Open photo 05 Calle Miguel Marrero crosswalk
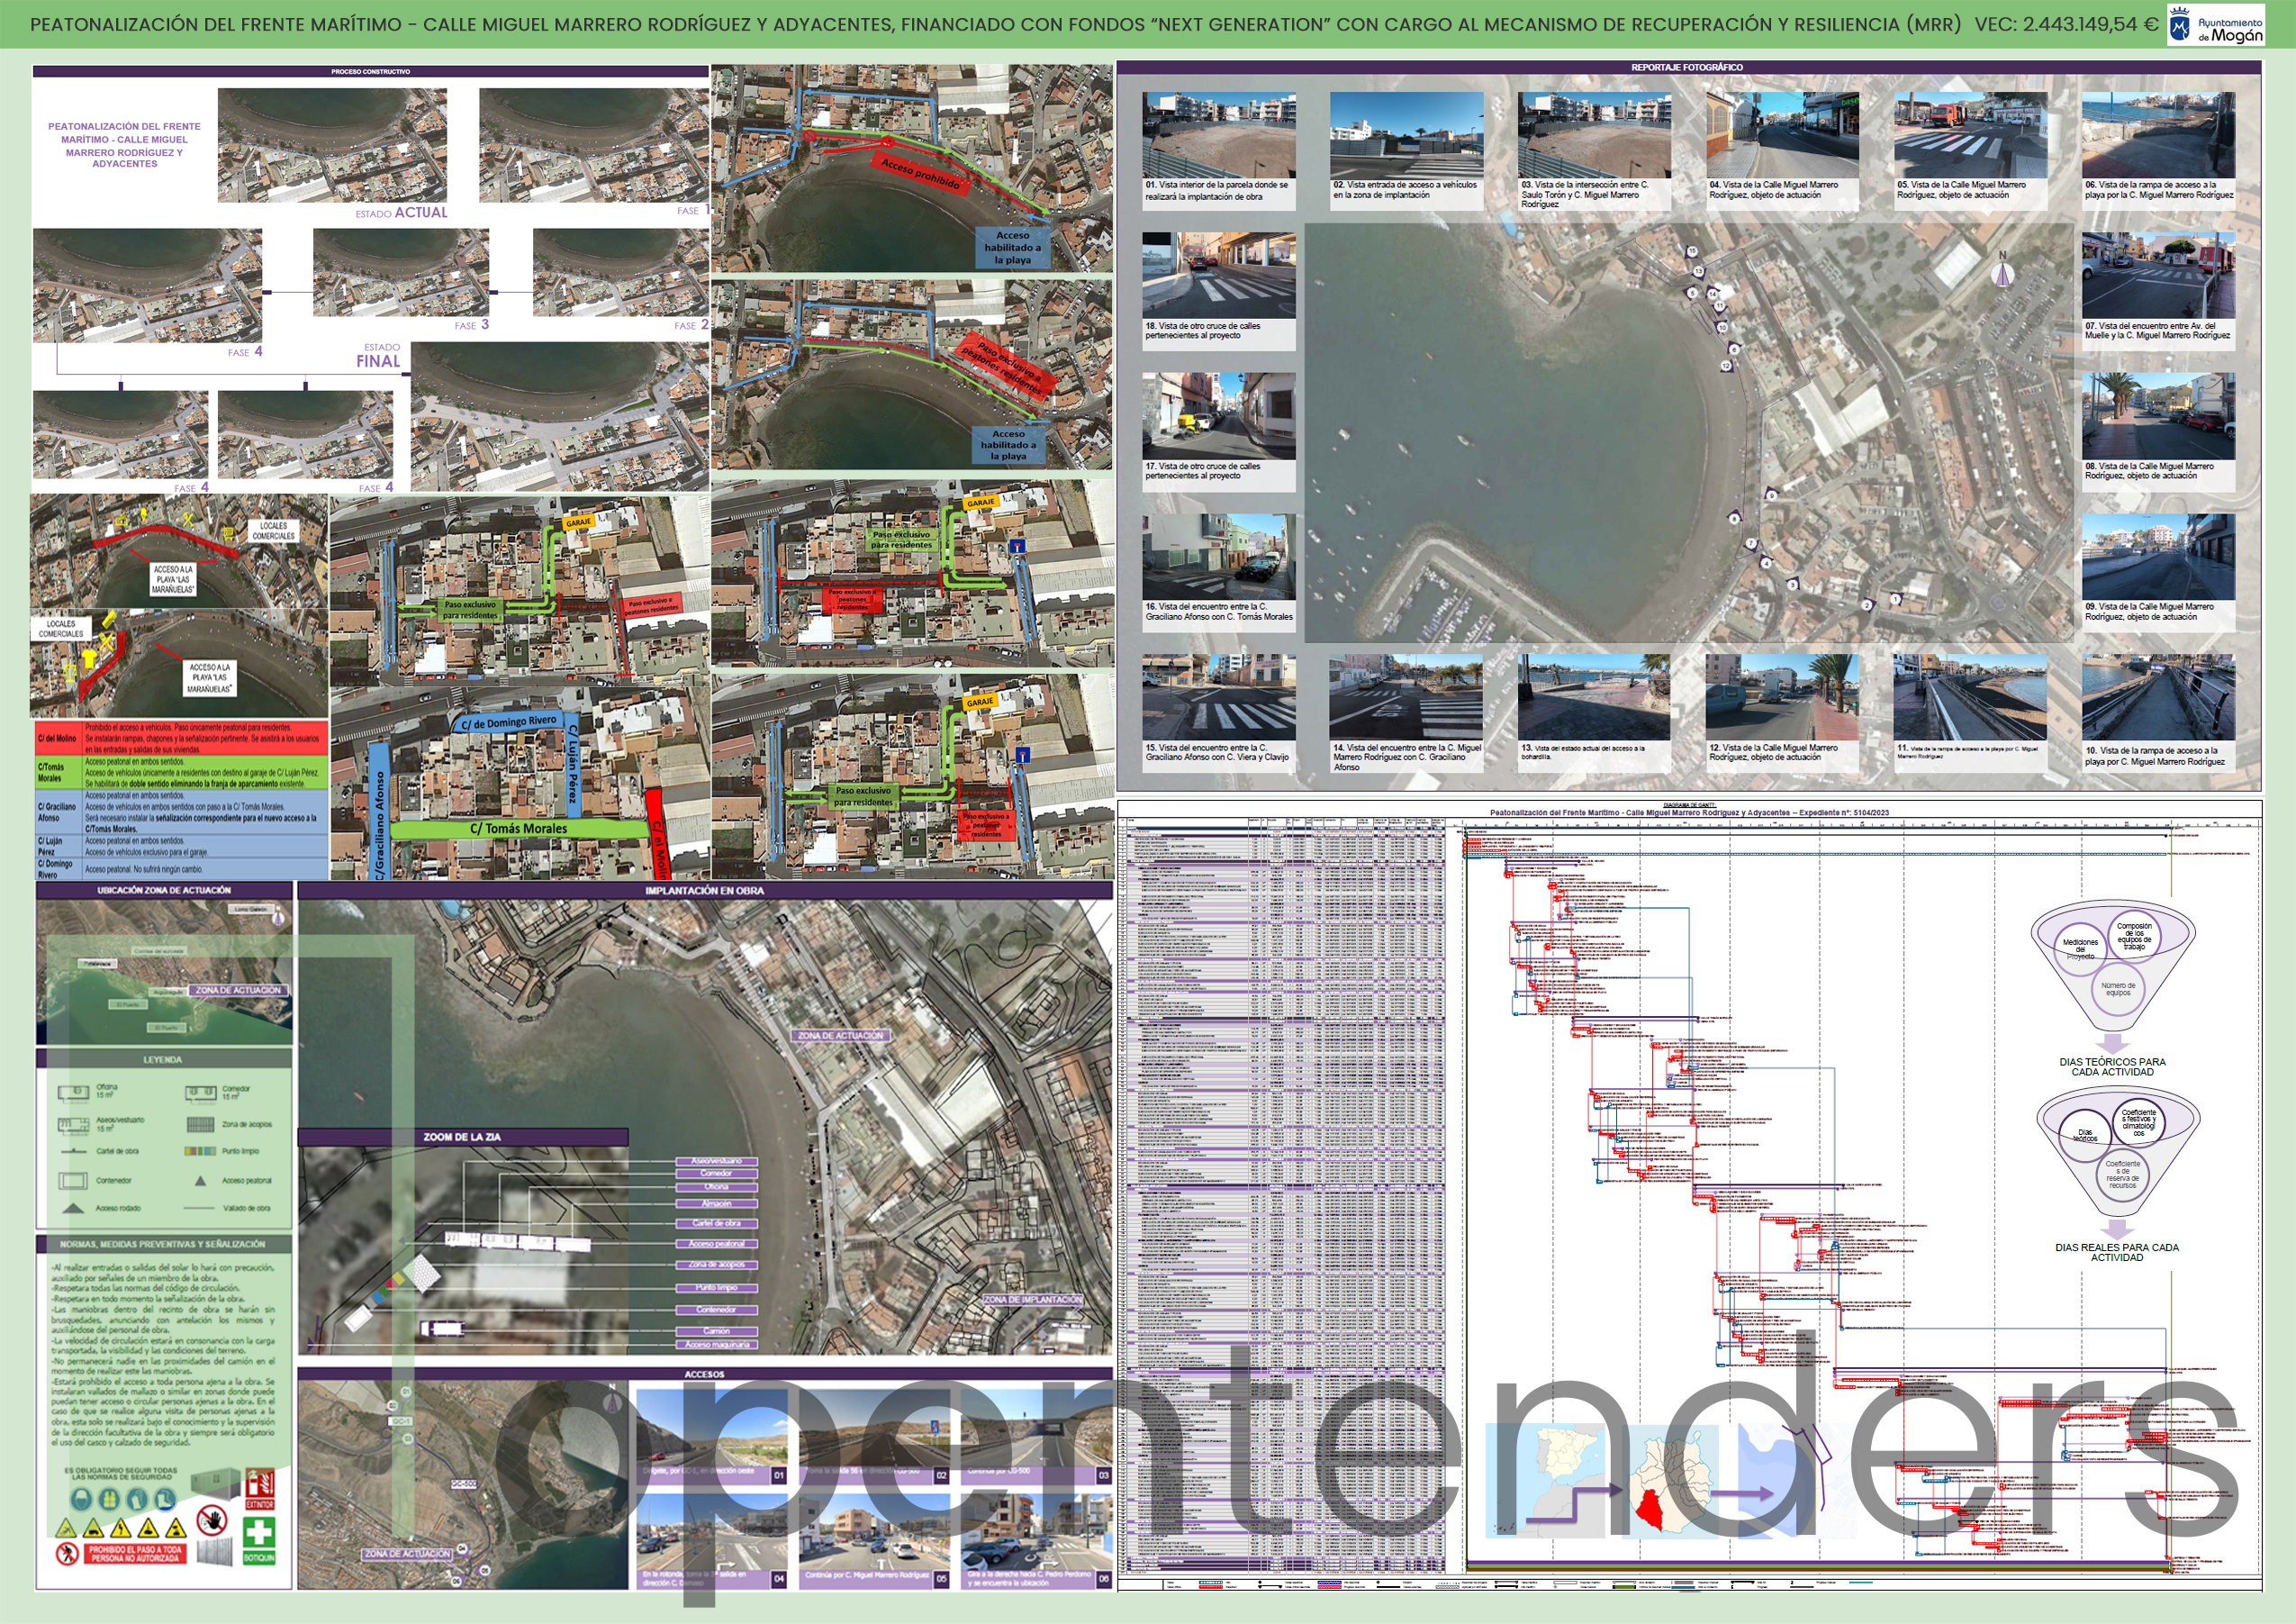The height and width of the screenshot is (1624, 2296). pyautogui.click(x=1970, y=135)
